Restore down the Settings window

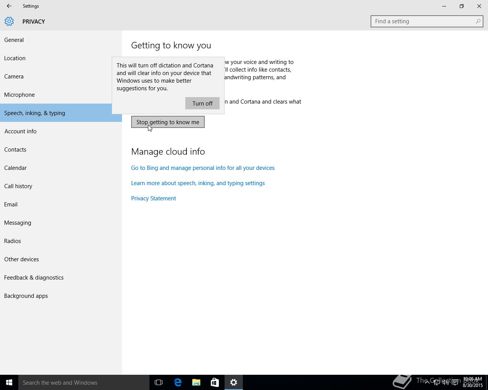click(x=462, y=6)
